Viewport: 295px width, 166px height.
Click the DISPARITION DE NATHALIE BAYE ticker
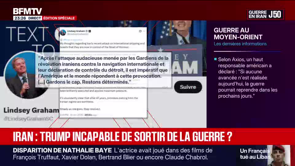pyautogui.click(x=62, y=150)
